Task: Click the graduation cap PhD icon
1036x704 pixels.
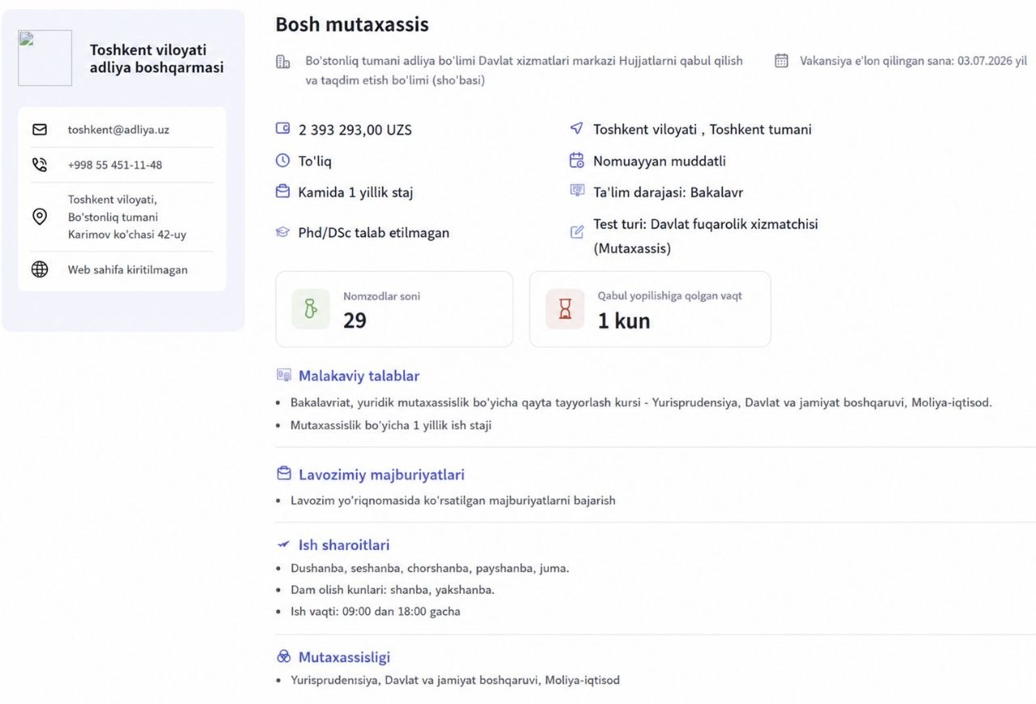Action: tap(282, 232)
